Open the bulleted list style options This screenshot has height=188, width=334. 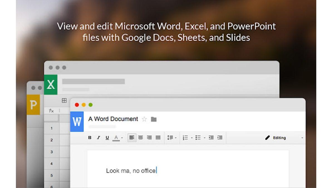[205, 137]
